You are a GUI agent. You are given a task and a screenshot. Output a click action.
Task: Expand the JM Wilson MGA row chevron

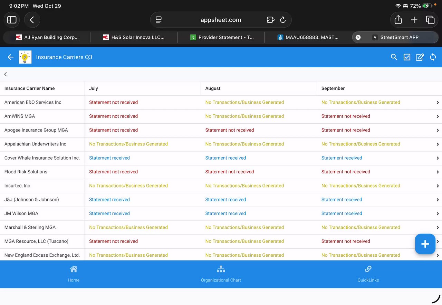[x=438, y=214]
